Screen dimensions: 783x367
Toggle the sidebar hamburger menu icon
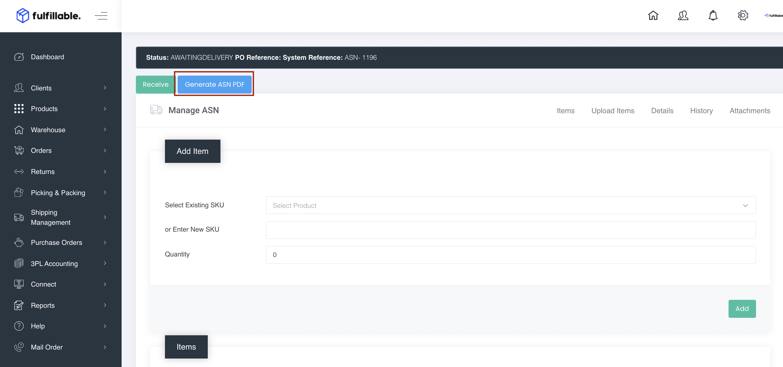tap(101, 16)
